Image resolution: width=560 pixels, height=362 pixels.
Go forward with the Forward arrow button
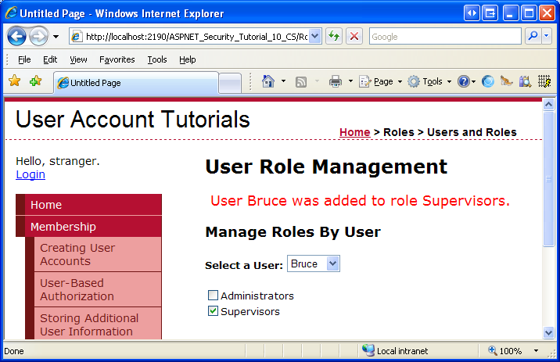pos(38,36)
